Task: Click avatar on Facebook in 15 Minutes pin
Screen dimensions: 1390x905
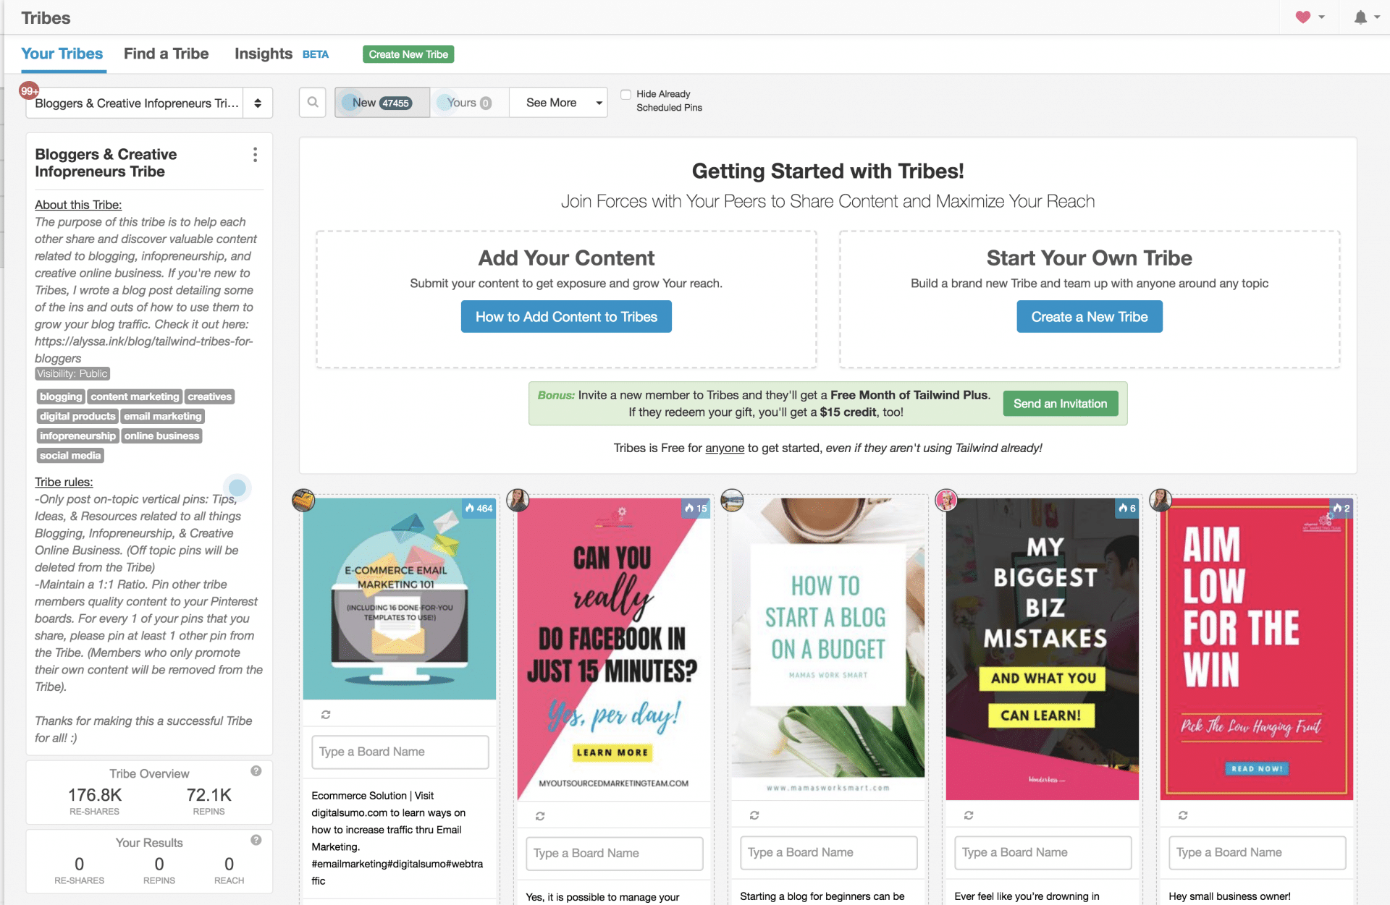Action: coord(518,500)
